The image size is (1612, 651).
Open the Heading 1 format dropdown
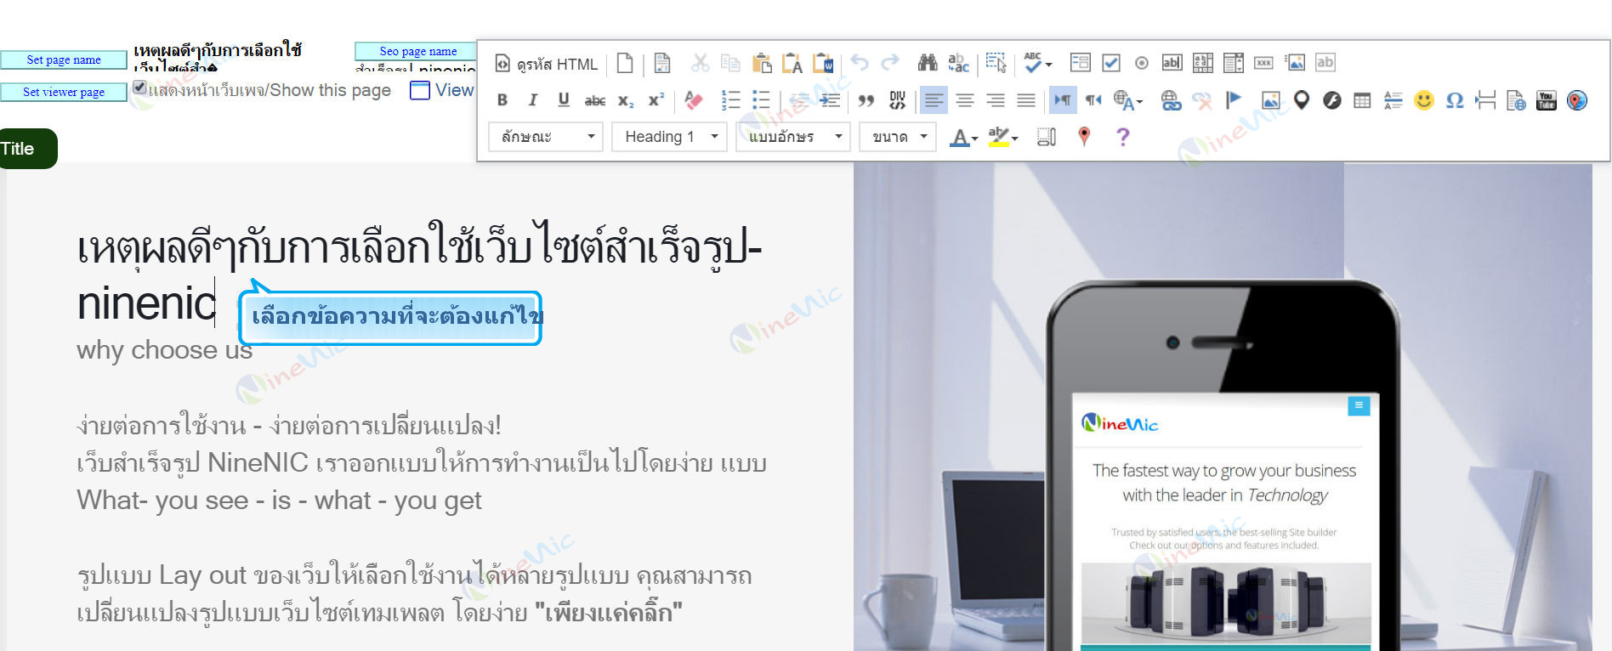(669, 137)
